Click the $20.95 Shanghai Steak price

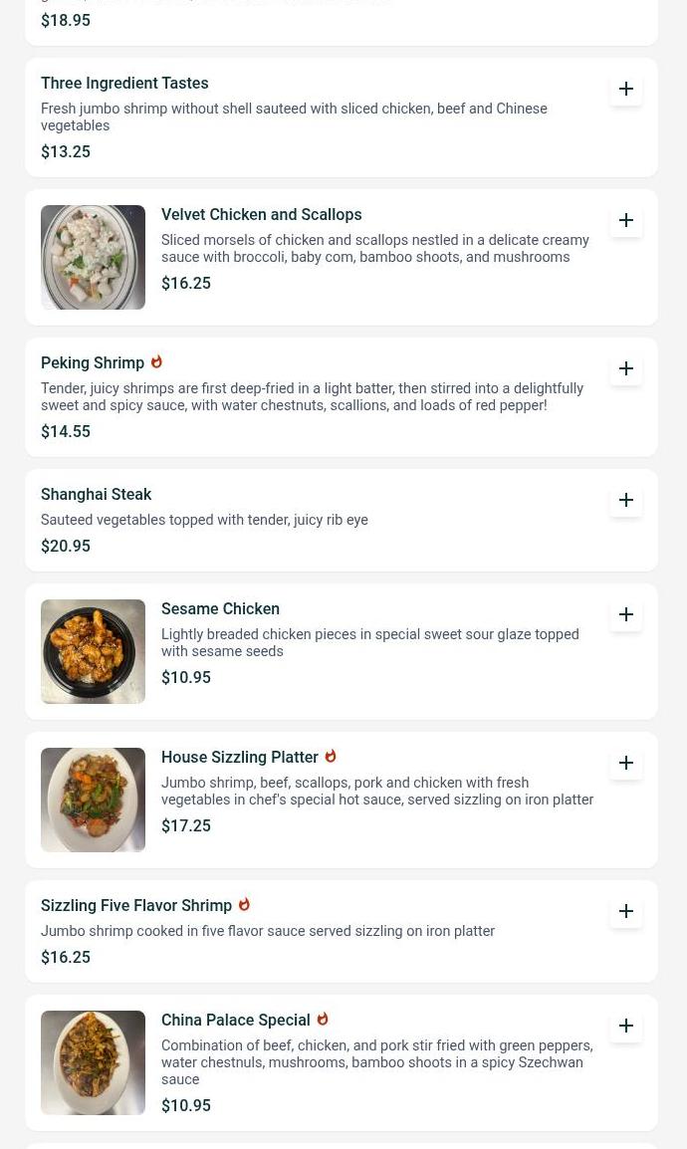pos(66,546)
